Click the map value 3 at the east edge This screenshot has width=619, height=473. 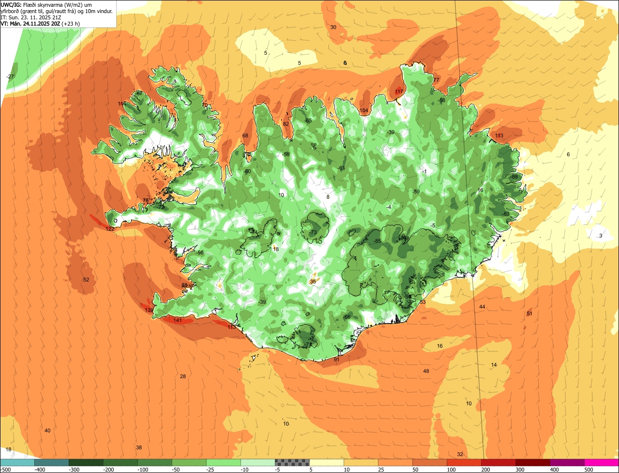coord(601,236)
